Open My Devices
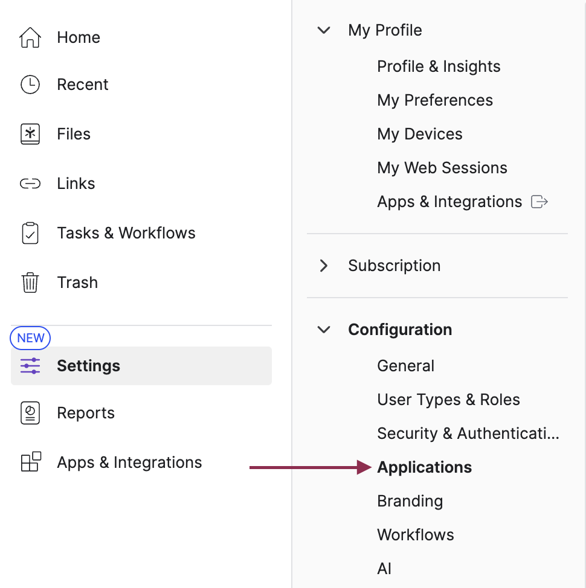The width and height of the screenshot is (586, 588). coord(420,134)
